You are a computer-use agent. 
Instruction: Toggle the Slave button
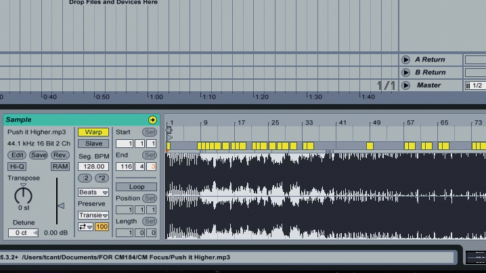[x=93, y=143]
